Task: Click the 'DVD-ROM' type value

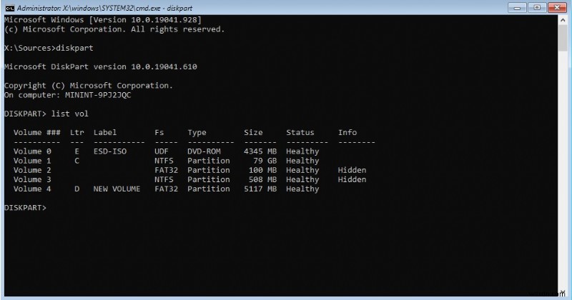Action: [x=204, y=151]
